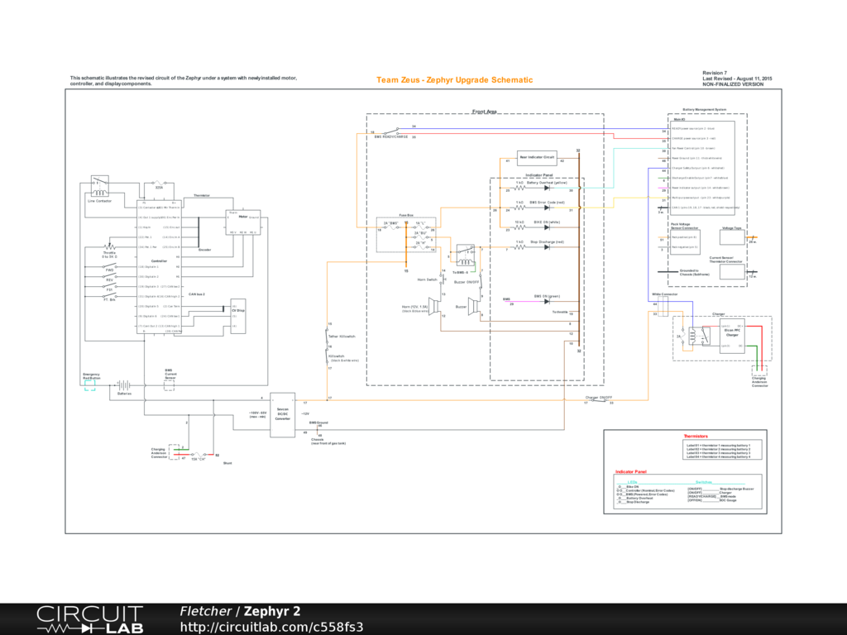The height and width of the screenshot is (635, 847).
Task: Click the 325A fuse symbol
Action: tap(158, 183)
